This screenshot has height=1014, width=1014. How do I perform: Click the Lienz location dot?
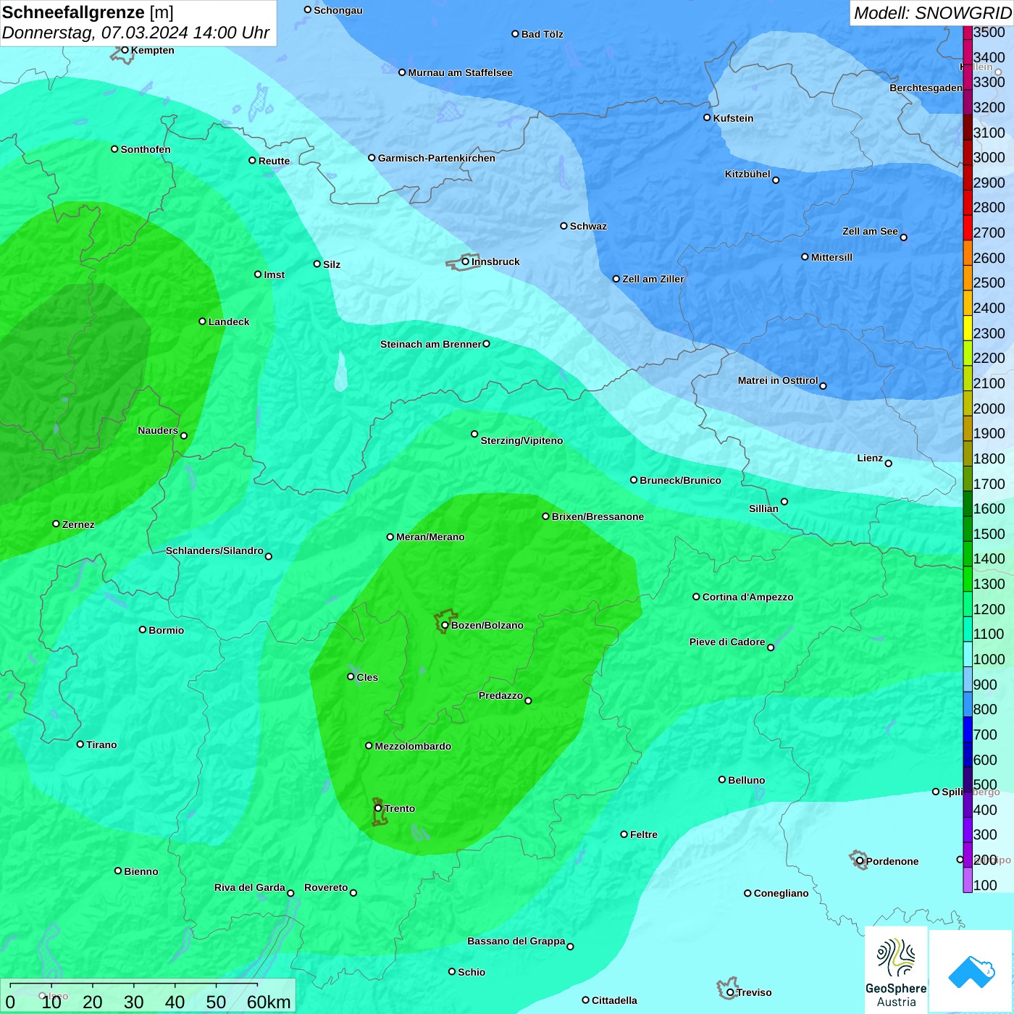(x=889, y=464)
